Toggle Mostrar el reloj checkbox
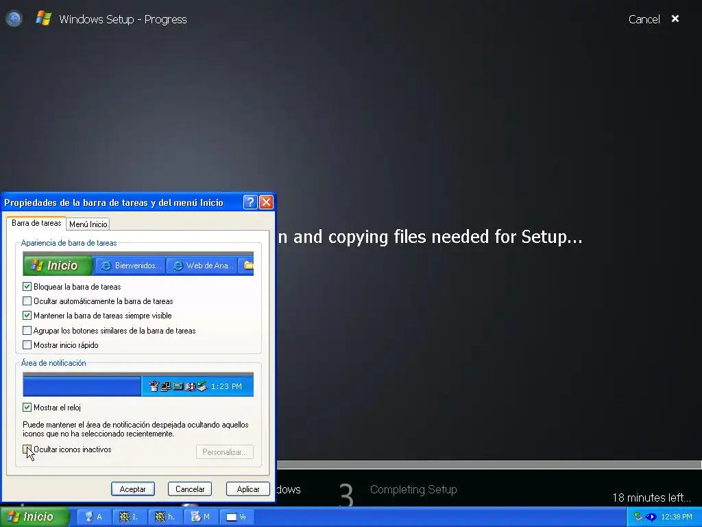This screenshot has width=702, height=527. pyautogui.click(x=27, y=408)
